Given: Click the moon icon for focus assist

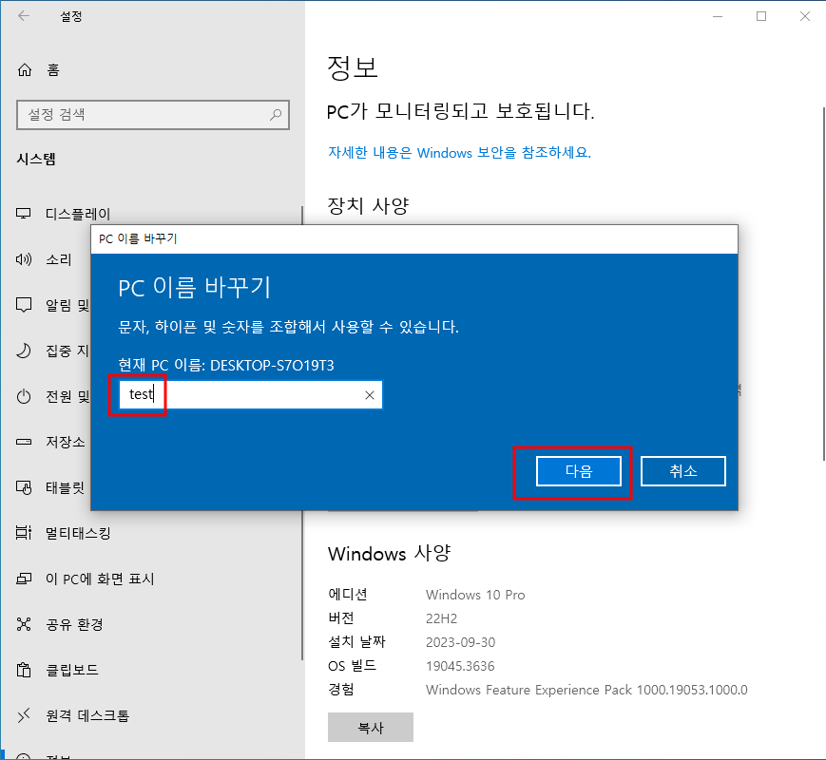Looking at the screenshot, I should [x=25, y=351].
